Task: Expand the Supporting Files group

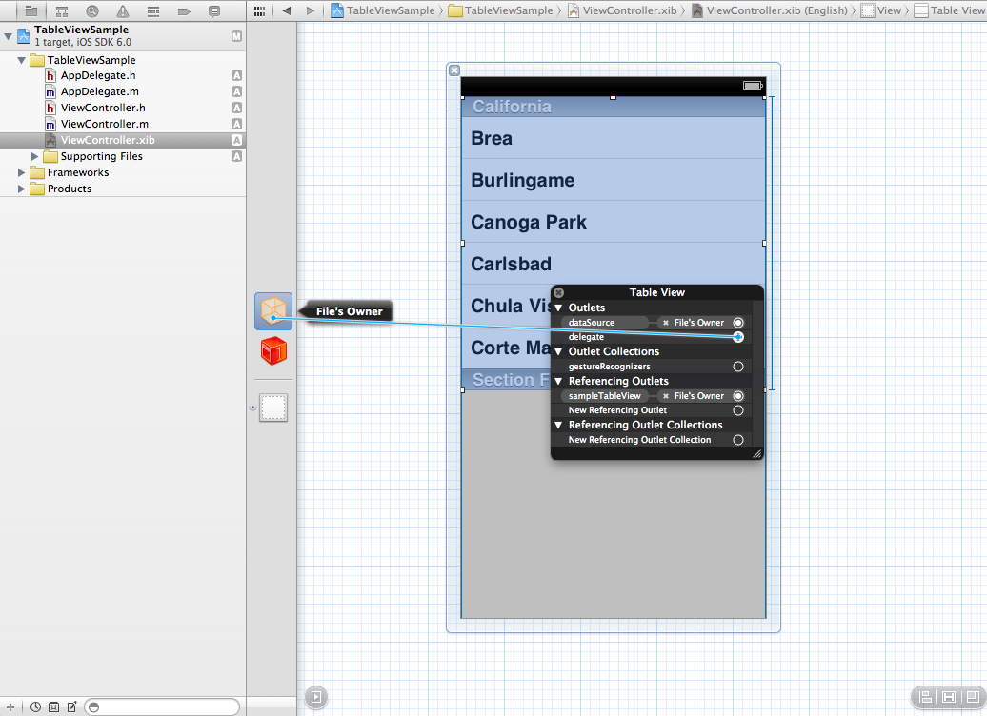Action: pyautogui.click(x=34, y=156)
